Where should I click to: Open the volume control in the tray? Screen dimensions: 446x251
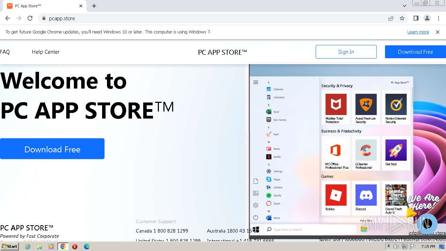click(396, 246)
